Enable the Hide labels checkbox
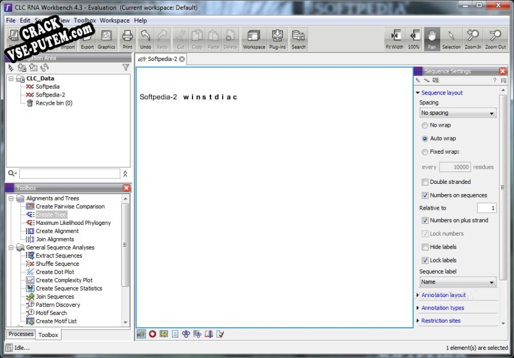 (x=425, y=247)
